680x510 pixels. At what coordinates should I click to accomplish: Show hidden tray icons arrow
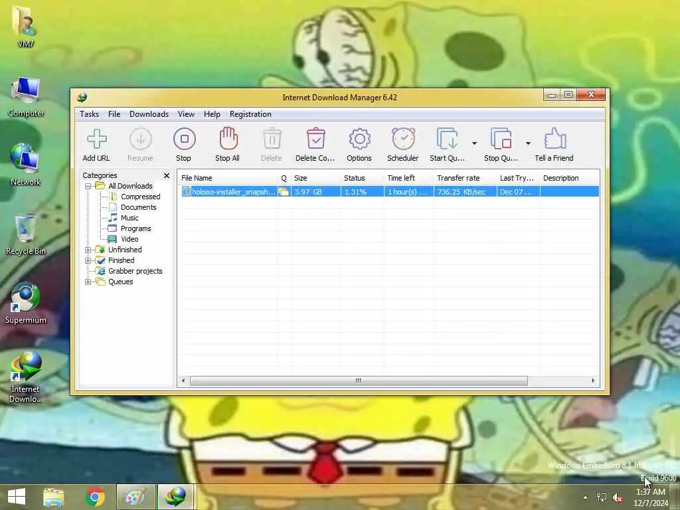(586, 497)
